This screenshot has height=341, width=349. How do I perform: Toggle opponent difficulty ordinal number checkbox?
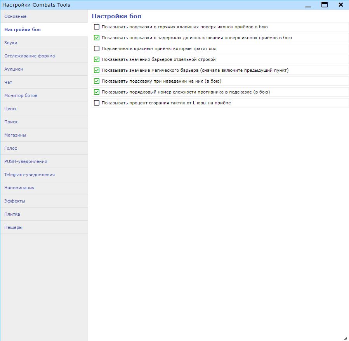pos(97,92)
